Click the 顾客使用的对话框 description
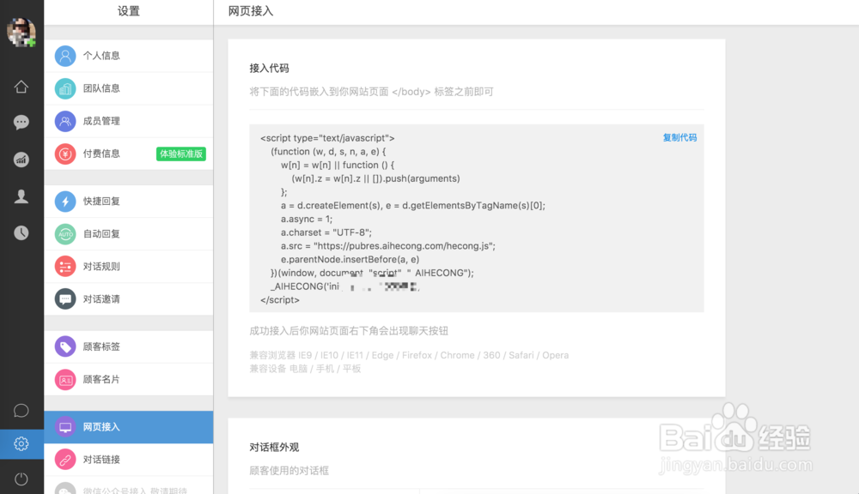859x494 pixels. (289, 471)
